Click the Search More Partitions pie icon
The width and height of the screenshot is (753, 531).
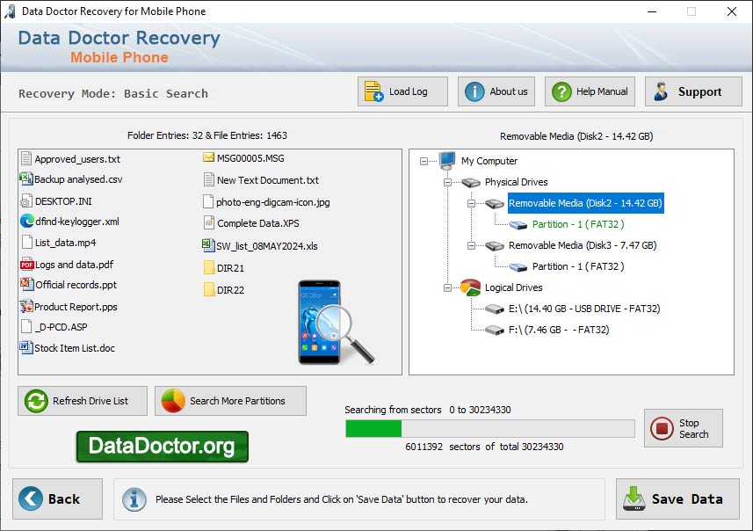coord(175,401)
